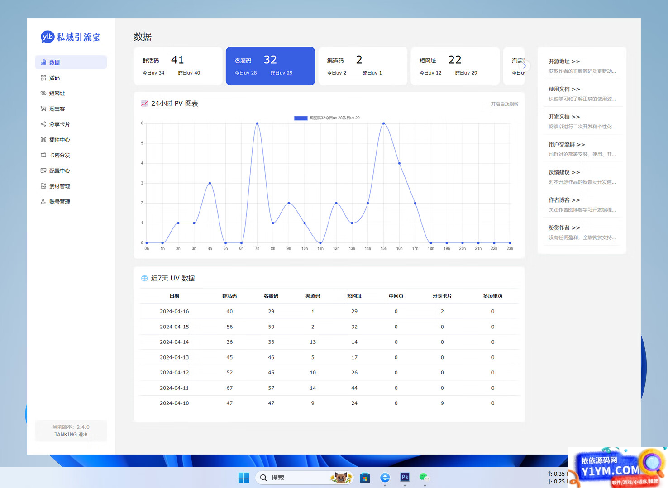
Task: Click the 配置中心 settings icon
Action: pos(43,171)
